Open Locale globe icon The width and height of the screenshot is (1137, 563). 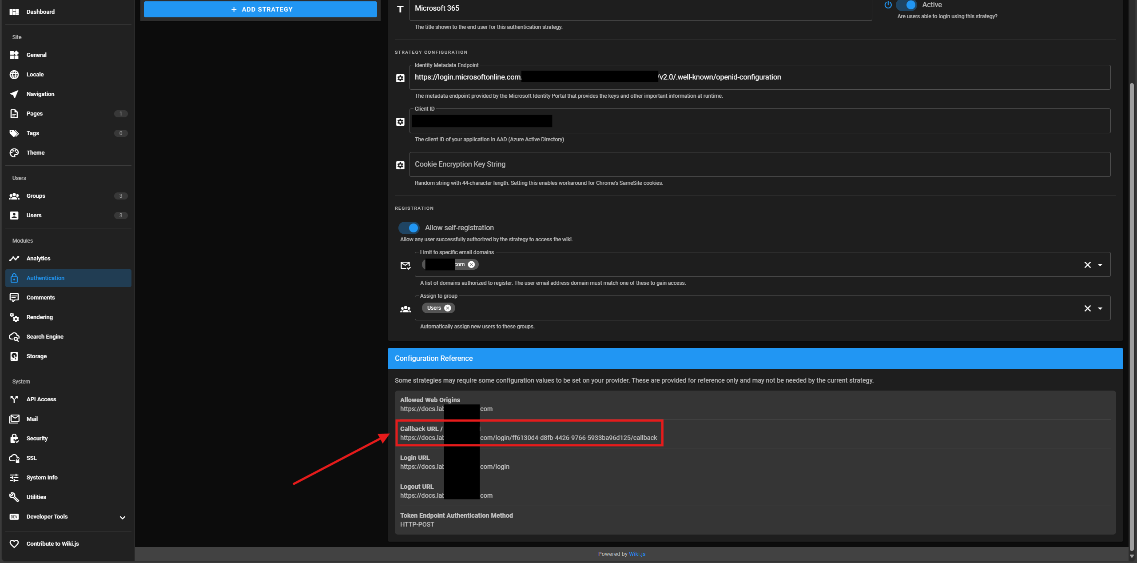coord(14,75)
